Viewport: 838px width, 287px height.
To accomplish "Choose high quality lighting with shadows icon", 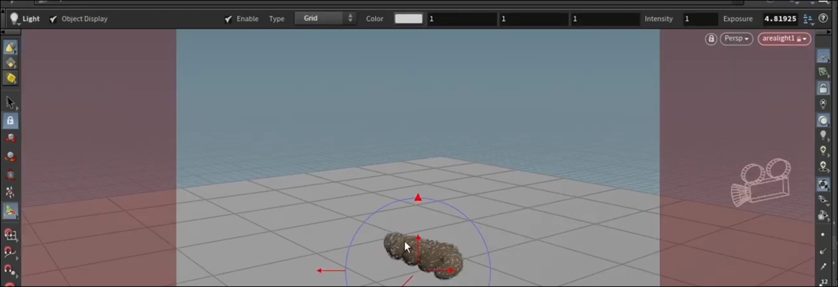I will (x=823, y=168).
